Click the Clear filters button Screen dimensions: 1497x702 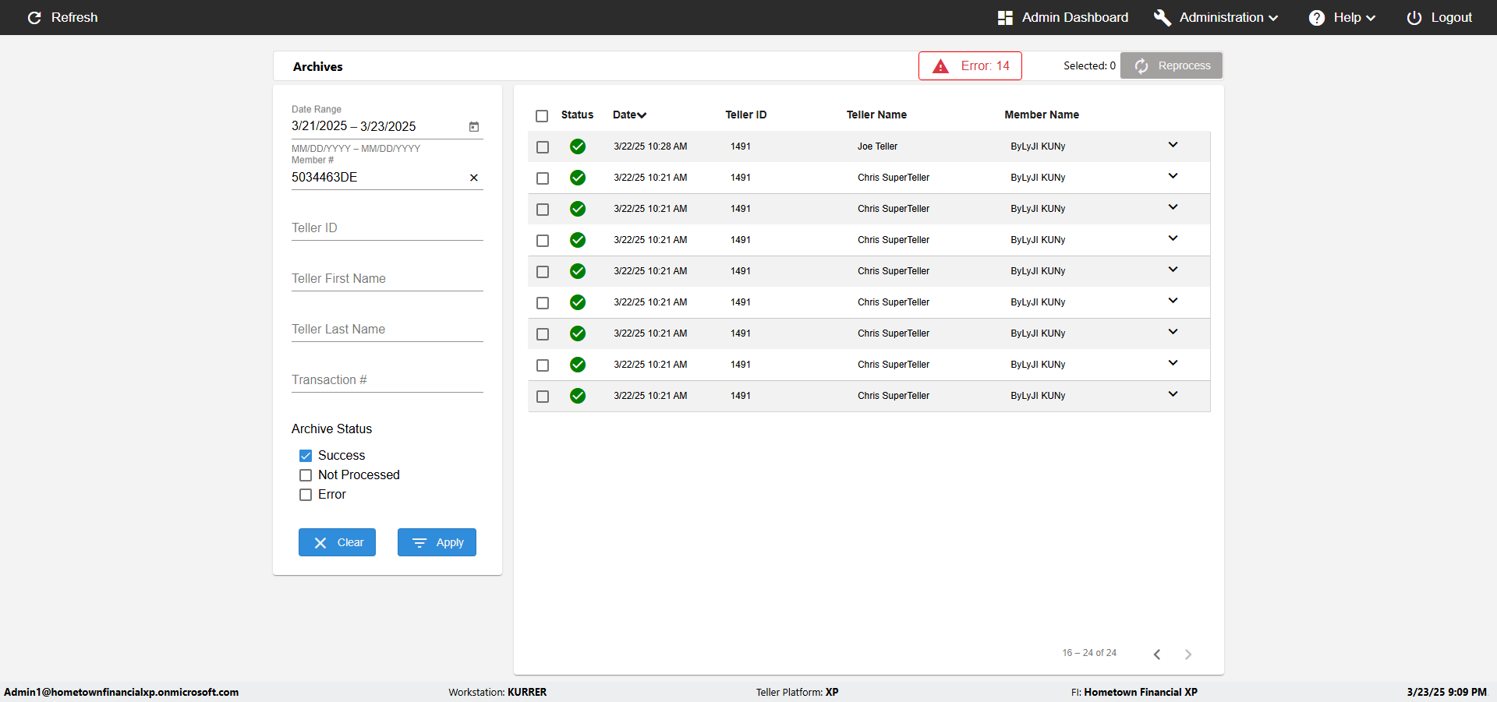pyautogui.click(x=337, y=542)
